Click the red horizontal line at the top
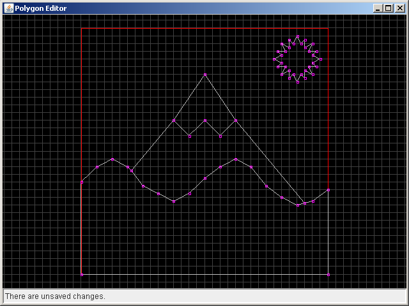The image size is (409, 306). 204,29
